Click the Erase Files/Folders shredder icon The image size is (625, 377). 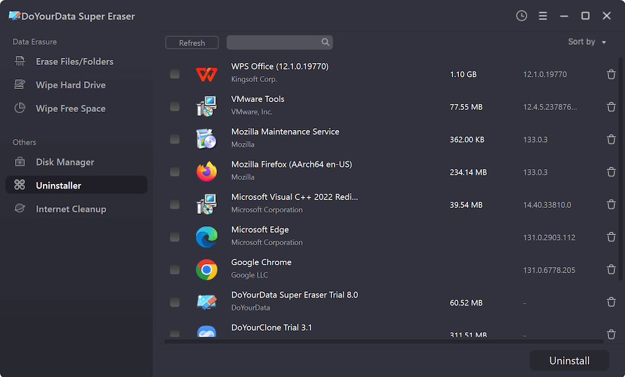20,61
